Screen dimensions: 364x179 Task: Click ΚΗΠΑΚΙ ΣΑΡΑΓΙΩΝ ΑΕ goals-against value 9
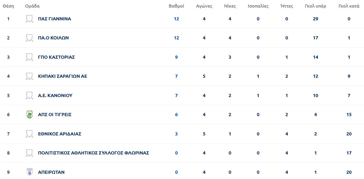click(349, 76)
